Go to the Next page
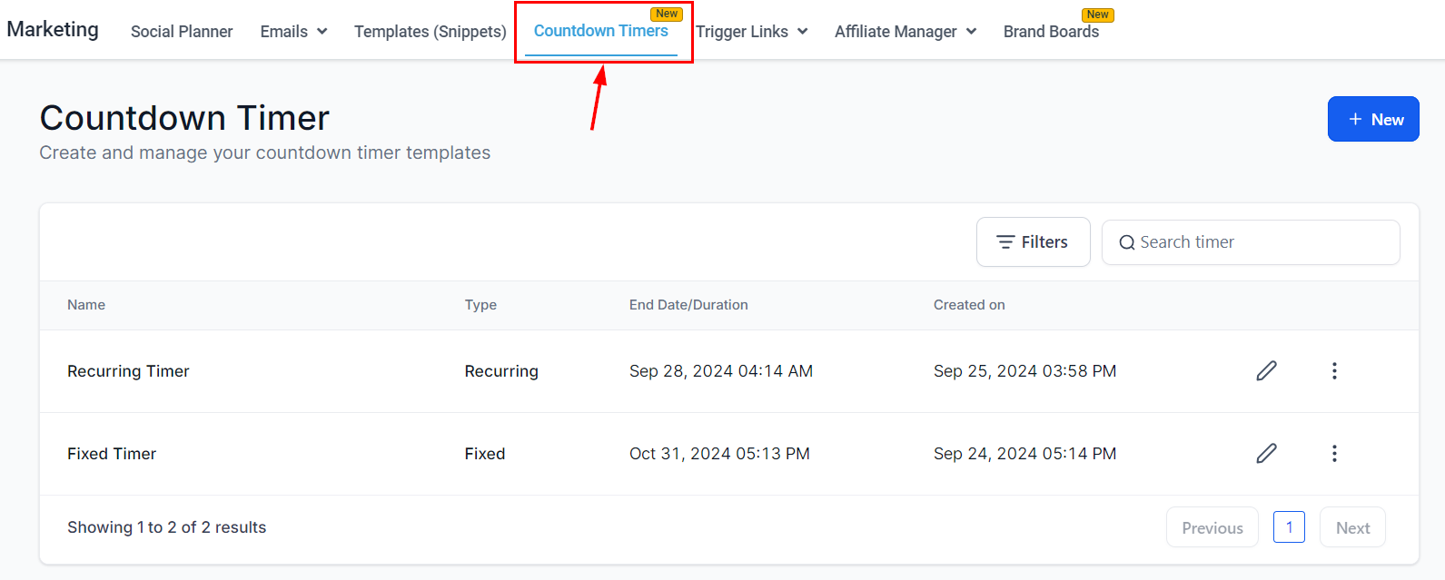1445x580 pixels. pos(1352,527)
